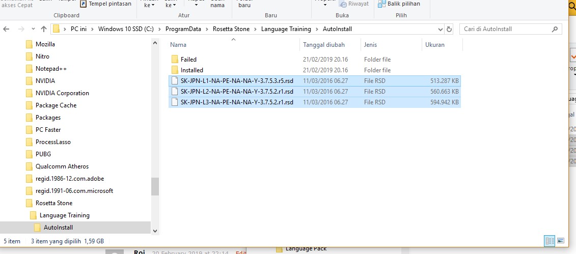Click the NVIDIA folder icon in tree

tap(30, 81)
